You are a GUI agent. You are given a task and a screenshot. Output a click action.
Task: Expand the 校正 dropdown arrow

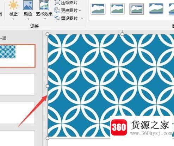(13, 19)
